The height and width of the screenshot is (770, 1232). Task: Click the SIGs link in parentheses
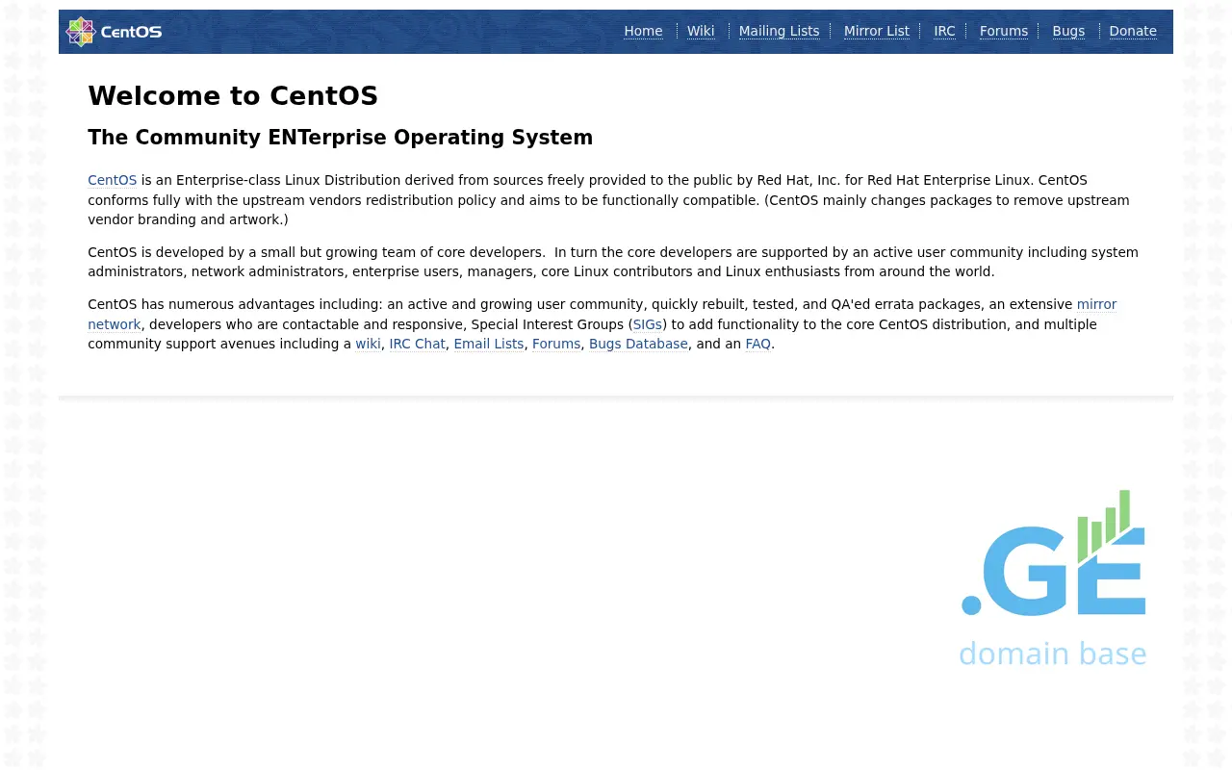click(x=647, y=324)
